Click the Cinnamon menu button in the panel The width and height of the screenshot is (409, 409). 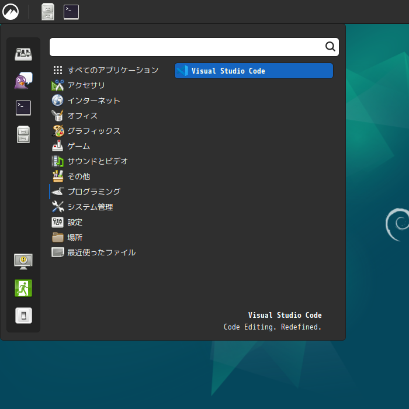tap(11, 12)
